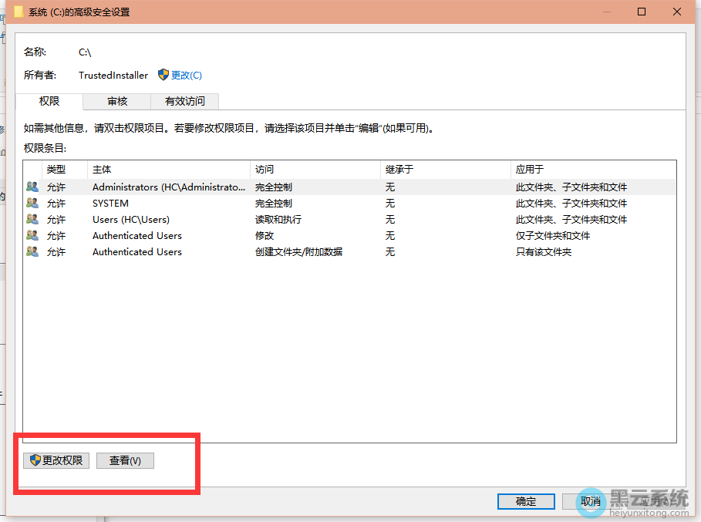Switch to the 审核 tab
Image resolution: width=701 pixels, height=522 pixels.
pyautogui.click(x=117, y=101)
